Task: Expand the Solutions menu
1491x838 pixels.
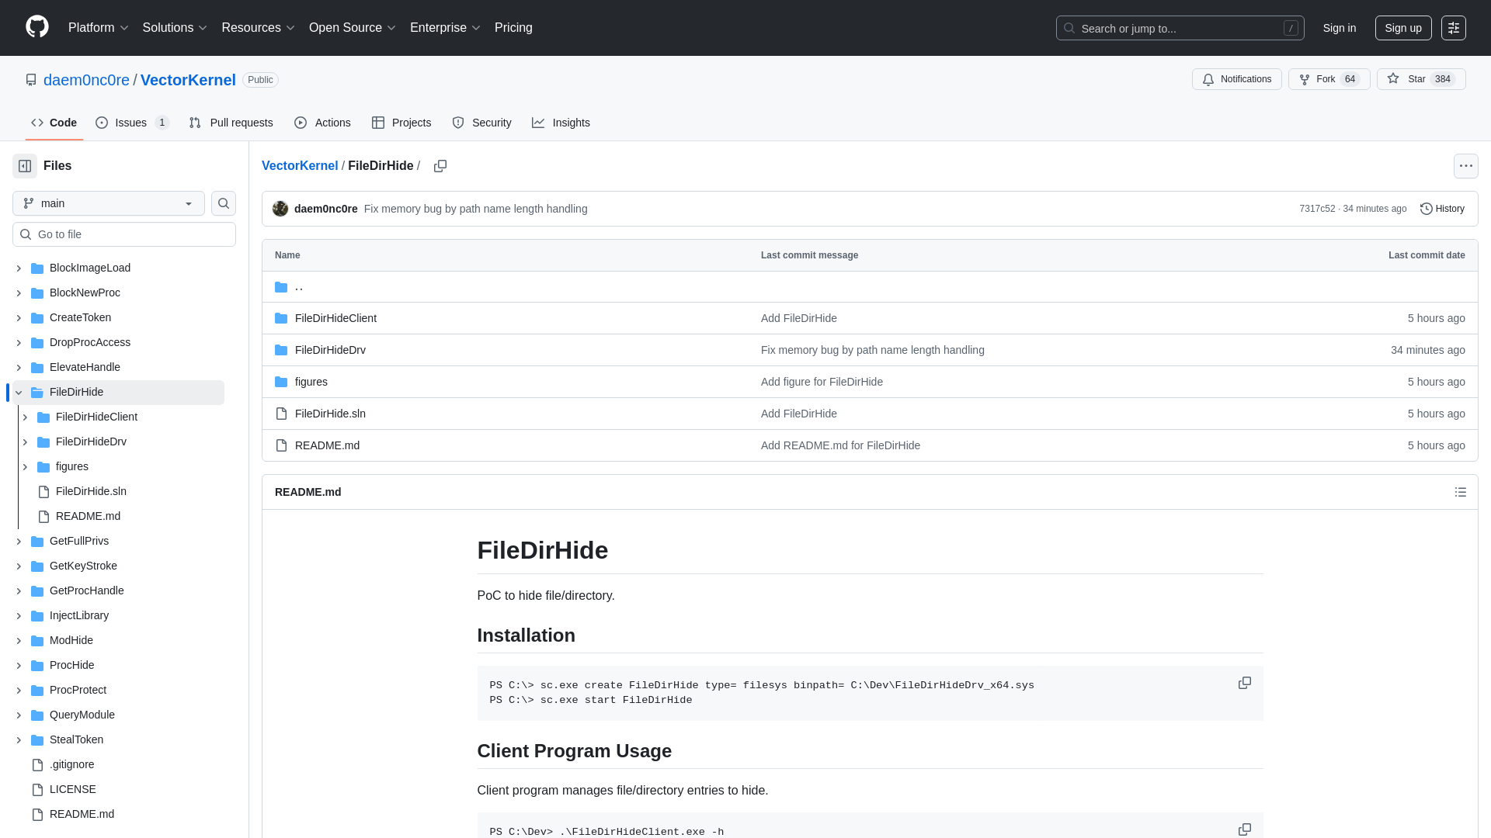Action: click(x=175, y=28)
